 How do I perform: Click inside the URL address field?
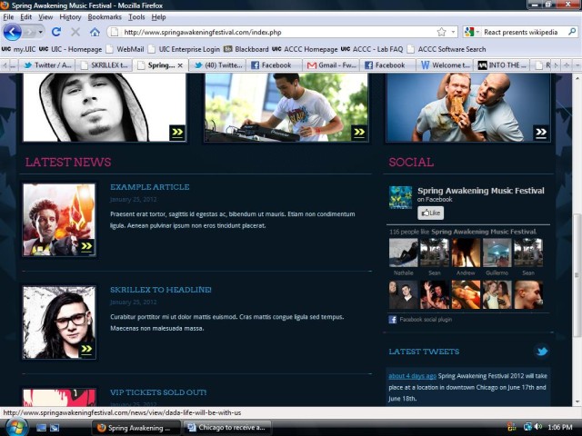(x=273, y=32)
